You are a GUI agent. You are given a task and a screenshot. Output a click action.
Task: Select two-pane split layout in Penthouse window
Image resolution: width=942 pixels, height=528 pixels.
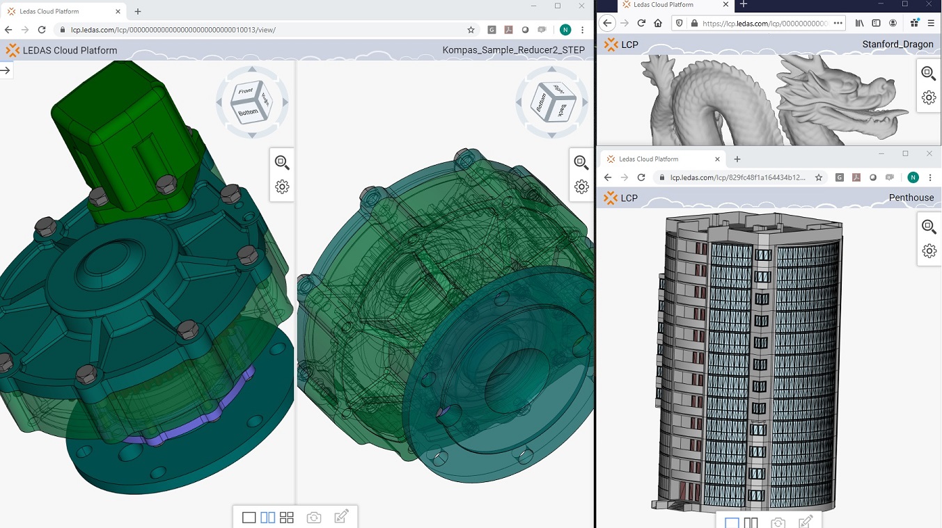(751, 522)
